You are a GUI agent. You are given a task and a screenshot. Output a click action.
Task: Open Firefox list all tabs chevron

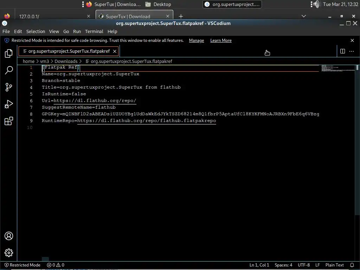[x=303, y=16]
